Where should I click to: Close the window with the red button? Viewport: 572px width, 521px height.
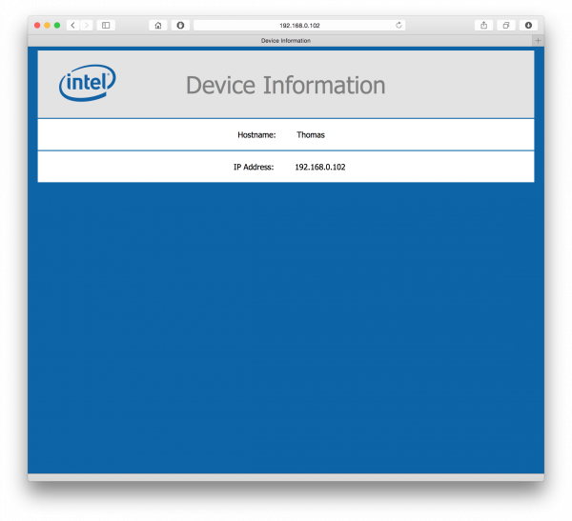(37, 25)
